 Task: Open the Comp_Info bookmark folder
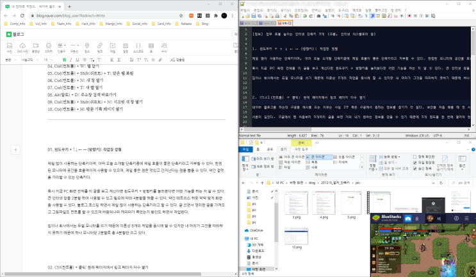15,24
